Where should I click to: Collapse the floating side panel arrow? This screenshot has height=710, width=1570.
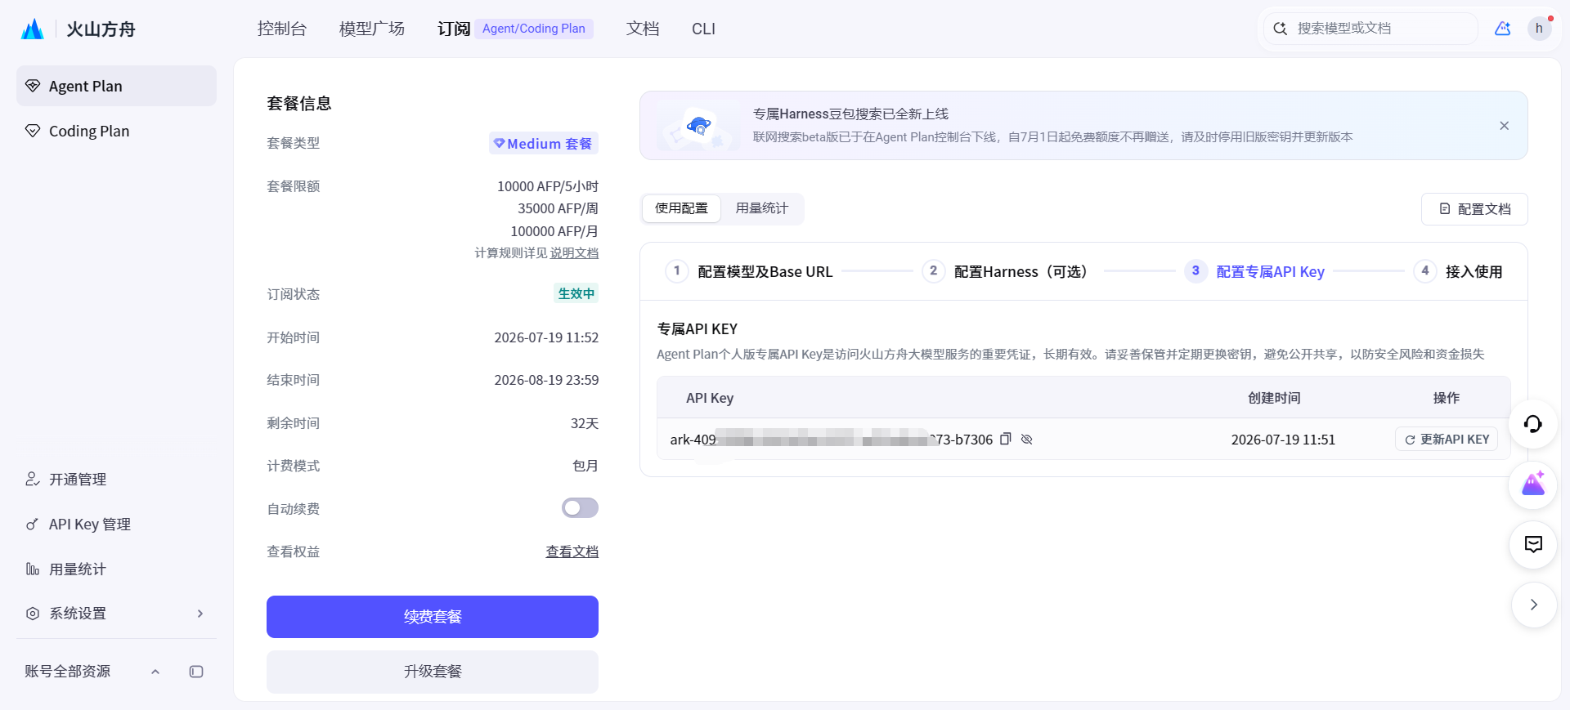click(x=1533, y=605)
